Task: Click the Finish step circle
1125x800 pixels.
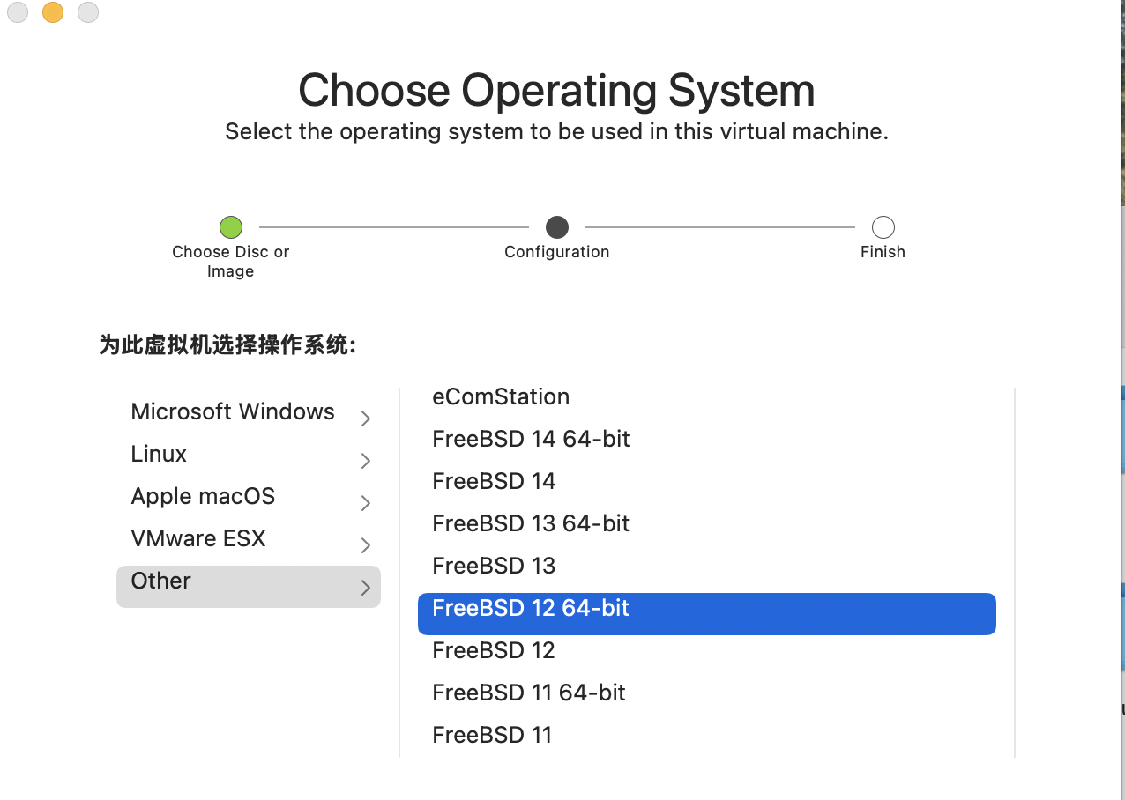Action: point(883,227)
